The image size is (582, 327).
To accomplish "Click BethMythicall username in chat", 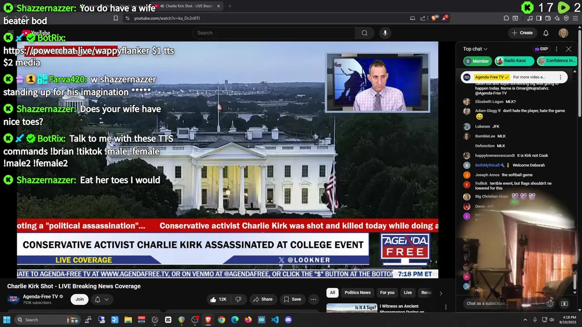I will [487, 165].
